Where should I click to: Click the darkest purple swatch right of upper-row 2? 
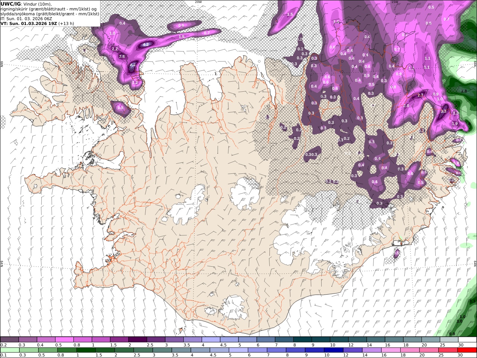(x=137, y=340)
